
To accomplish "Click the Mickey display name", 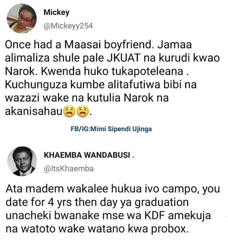I will 57,13.
